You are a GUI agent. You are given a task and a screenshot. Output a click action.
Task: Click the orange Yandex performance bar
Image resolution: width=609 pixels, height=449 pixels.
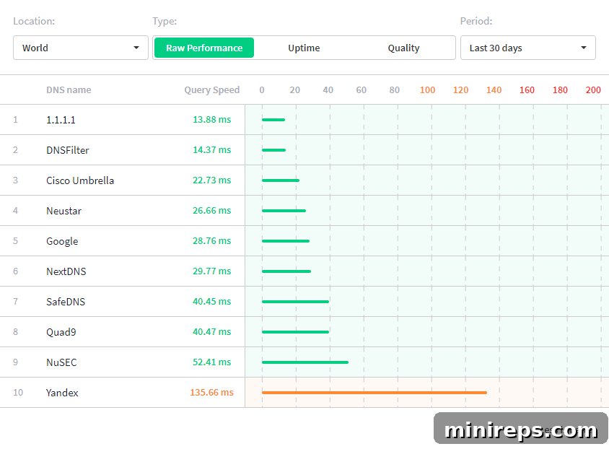374,393
